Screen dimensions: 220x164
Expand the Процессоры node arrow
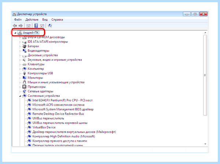coord(20,87)
